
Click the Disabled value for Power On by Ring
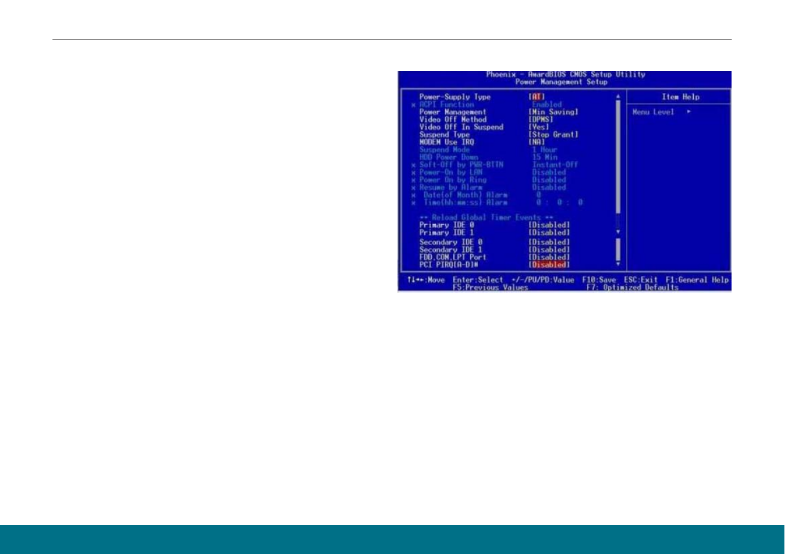[x=549, y=180]
